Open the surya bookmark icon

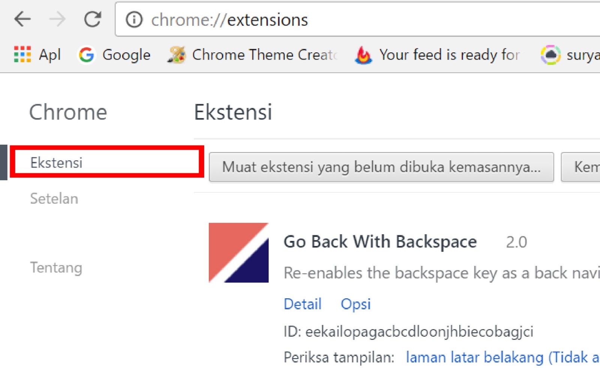(550, 55)
